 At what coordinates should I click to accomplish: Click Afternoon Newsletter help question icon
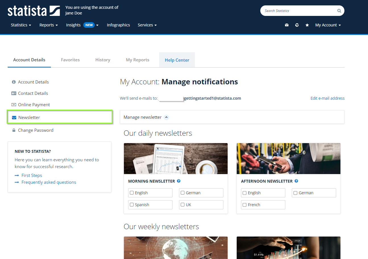296,181
